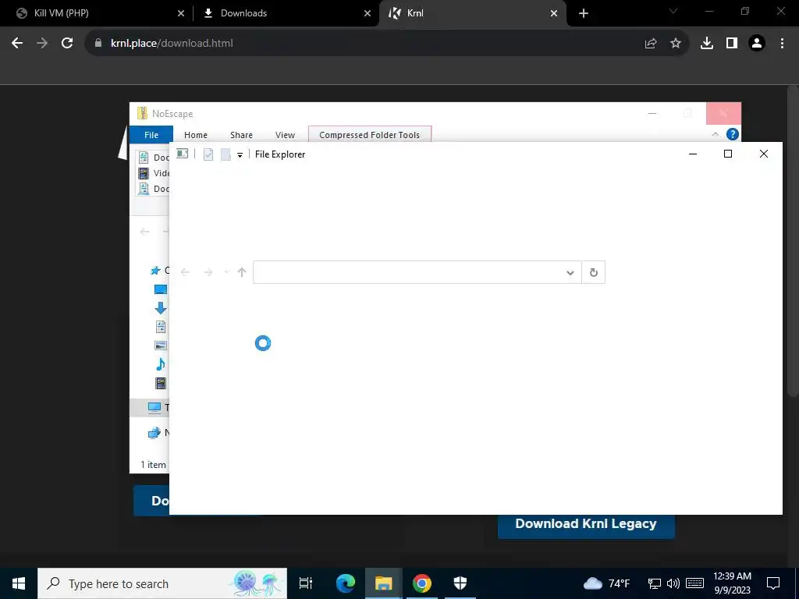This screenshot has width=799, height=599.
Task: Select This PC in NoEscape sidebar
Action: (150, 407)
